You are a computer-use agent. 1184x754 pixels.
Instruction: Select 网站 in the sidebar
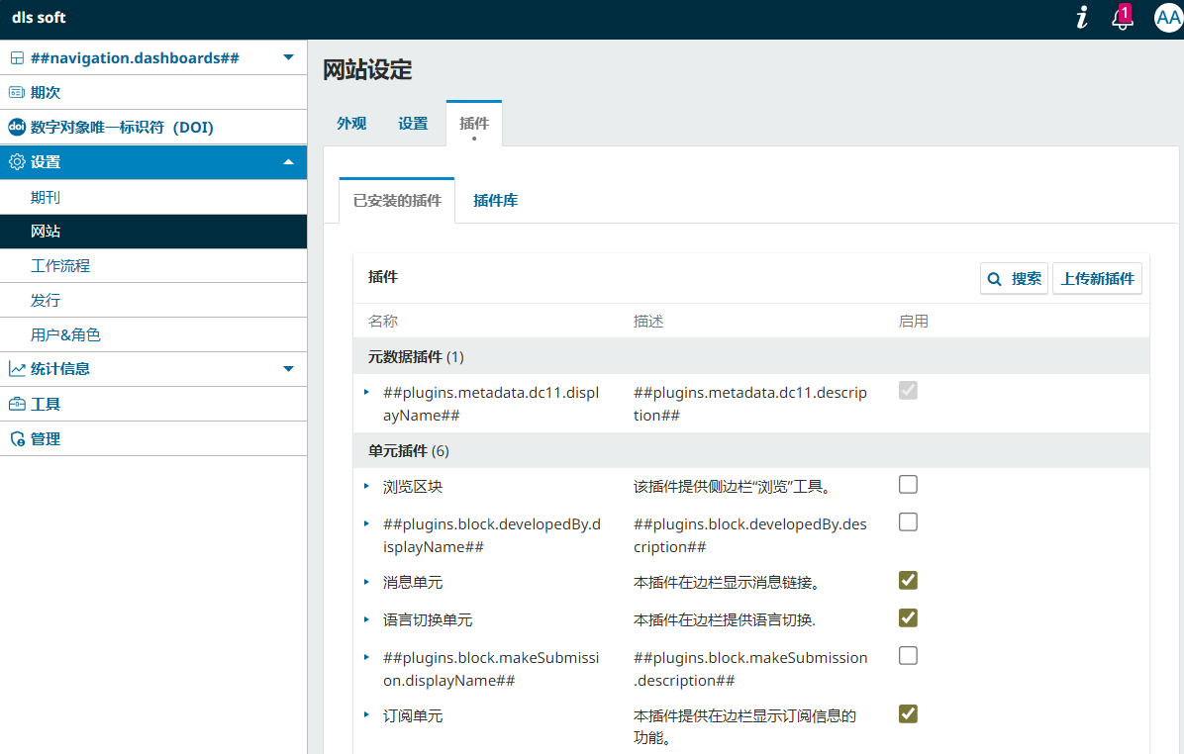pos(153,231)
